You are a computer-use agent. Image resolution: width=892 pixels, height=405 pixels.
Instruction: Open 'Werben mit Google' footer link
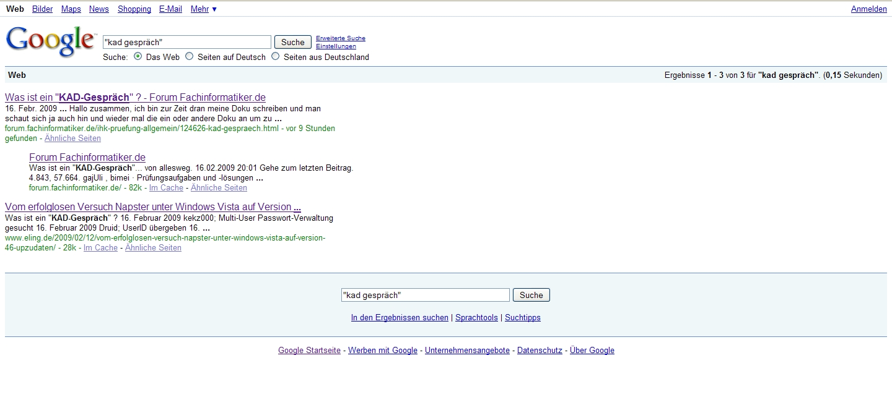pos(383,350)
